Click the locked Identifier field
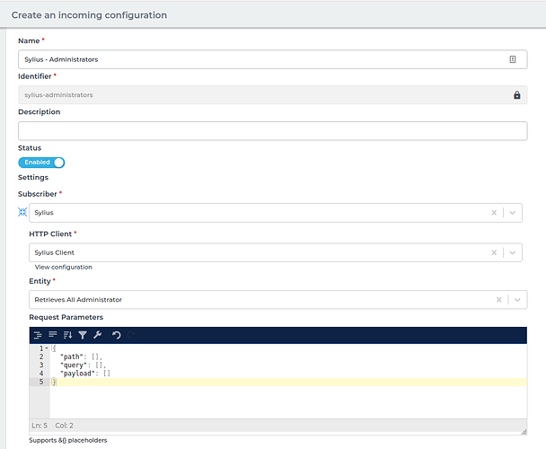The height and width of the screenshot is (449, 546). click(x=273, y=95)
